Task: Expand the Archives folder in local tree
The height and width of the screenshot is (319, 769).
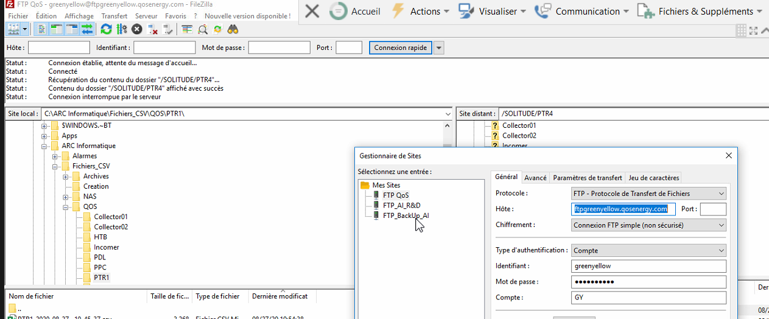Action: tap(66, 177)
